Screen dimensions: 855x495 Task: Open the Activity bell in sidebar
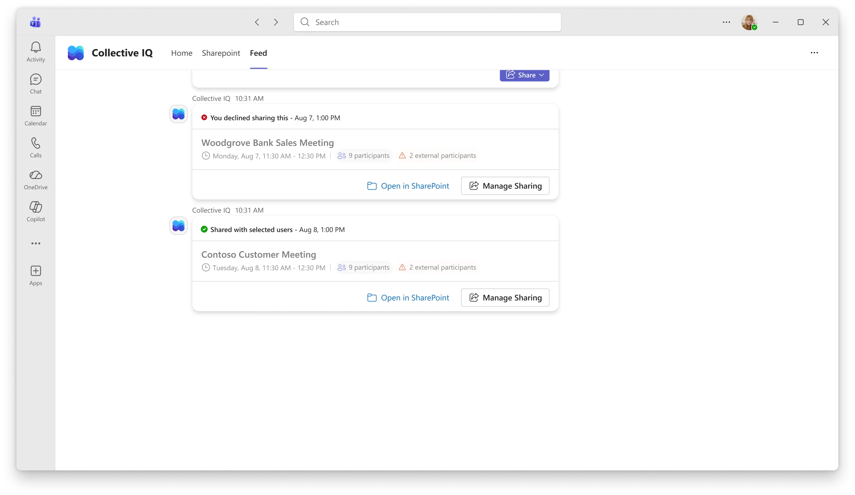(x=36, y=52)
